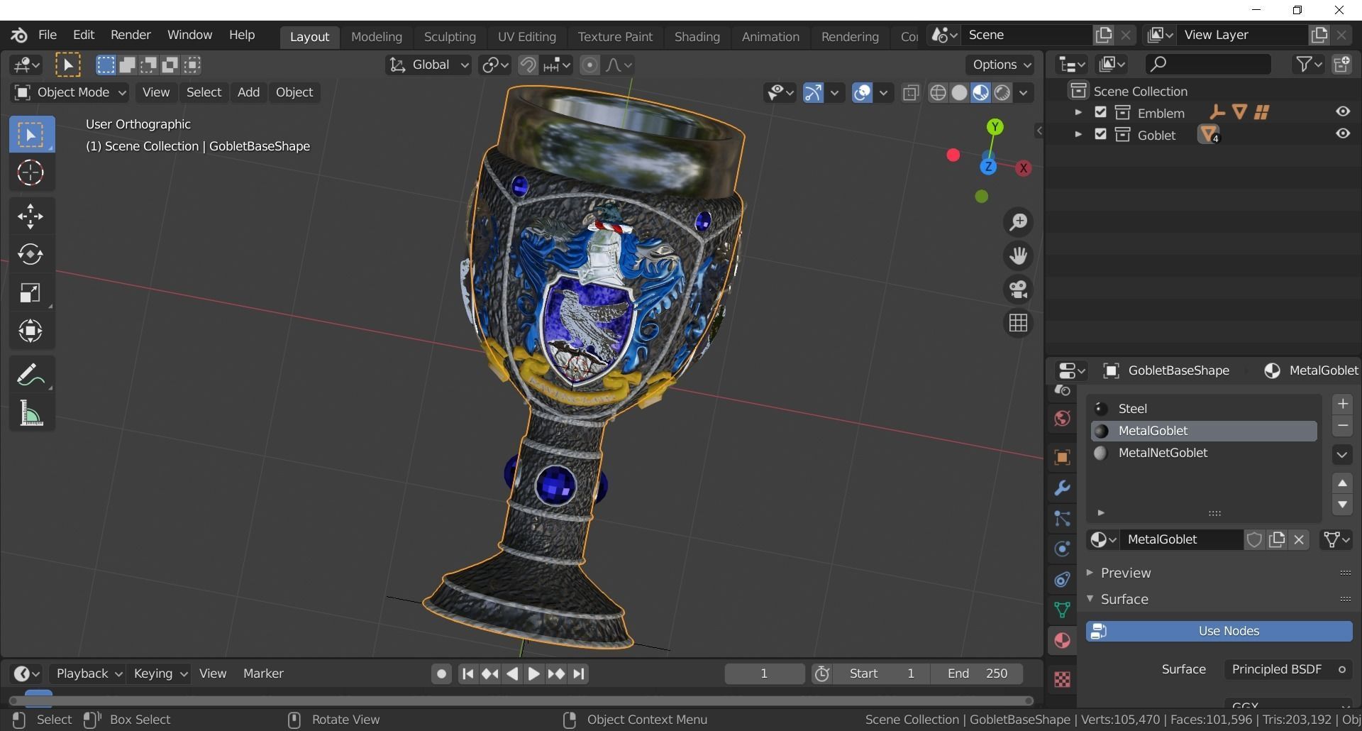1362x731 pixels.
Task: Unlink MetalGoblet material X icon
Action: [x=1299, y=540]
